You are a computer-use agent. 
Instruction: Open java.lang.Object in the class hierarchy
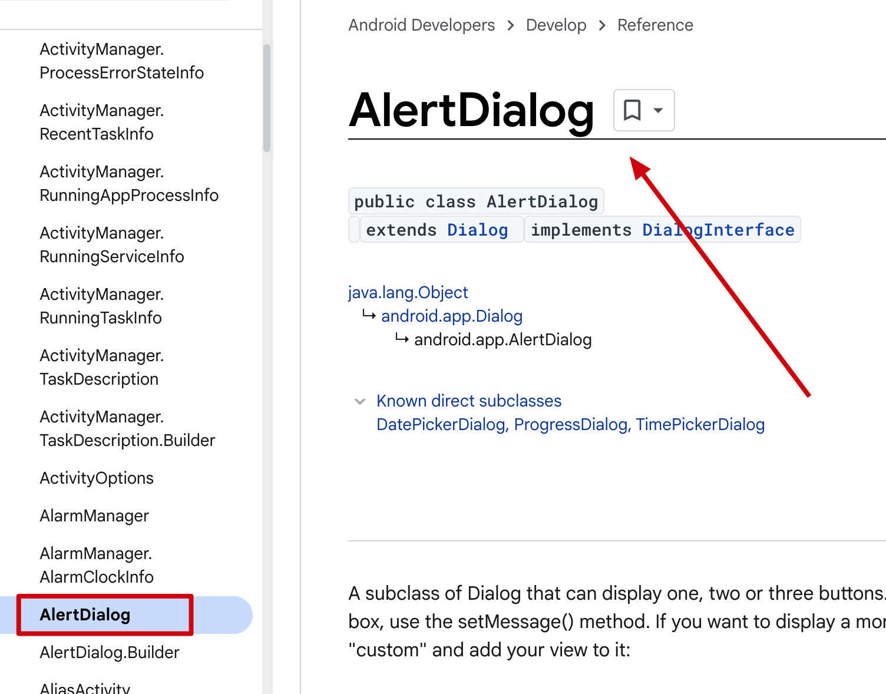click(x=408, y=292)
